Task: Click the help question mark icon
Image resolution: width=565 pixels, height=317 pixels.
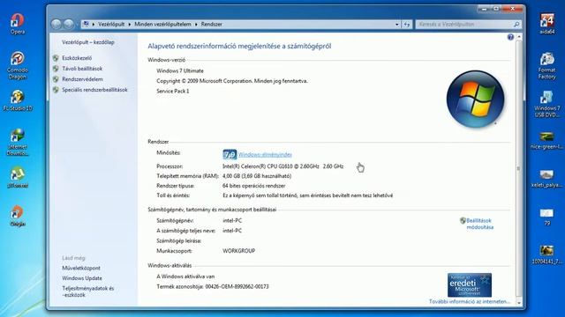Action: pyautogui.click(x=510, y=37)
